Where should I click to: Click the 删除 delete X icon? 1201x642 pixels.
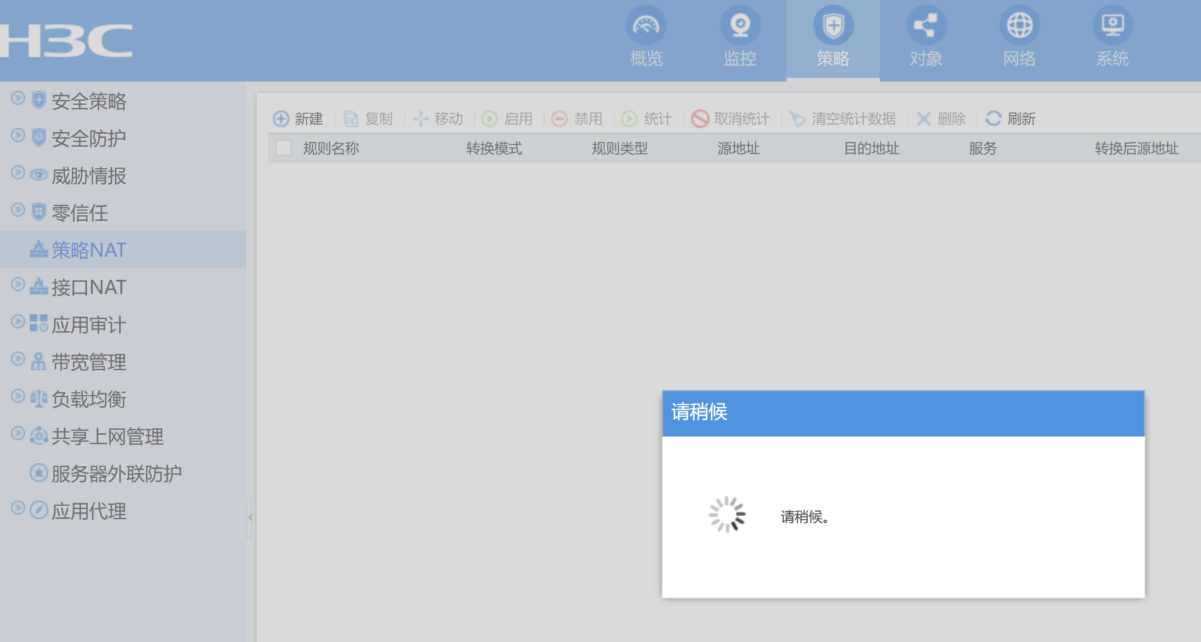tap(923, 119)
